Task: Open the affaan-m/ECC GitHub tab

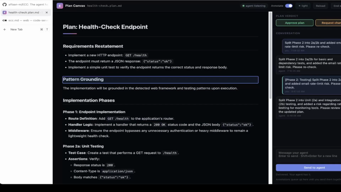Action: click(26, 4)
